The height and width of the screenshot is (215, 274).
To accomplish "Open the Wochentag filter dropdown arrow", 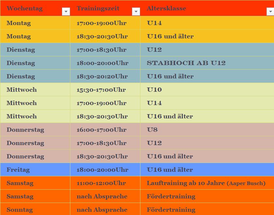I will pyautogui.click(x=66, y=12).
